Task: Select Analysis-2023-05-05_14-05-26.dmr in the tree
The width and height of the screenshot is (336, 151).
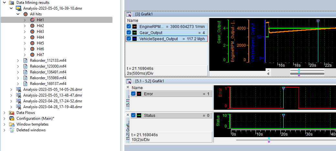Action: point(52,89)
